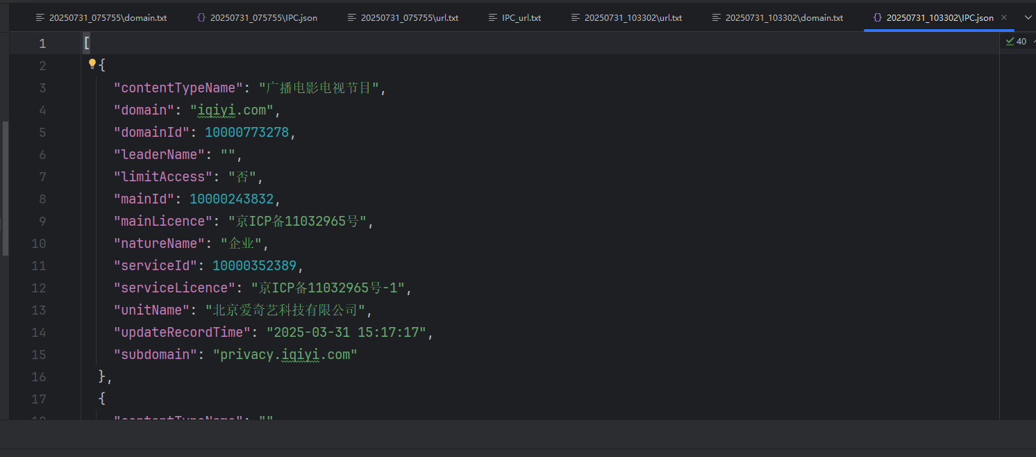
Task: Click the value "privacy.iqiyi.com"
Action: [285, 354]
